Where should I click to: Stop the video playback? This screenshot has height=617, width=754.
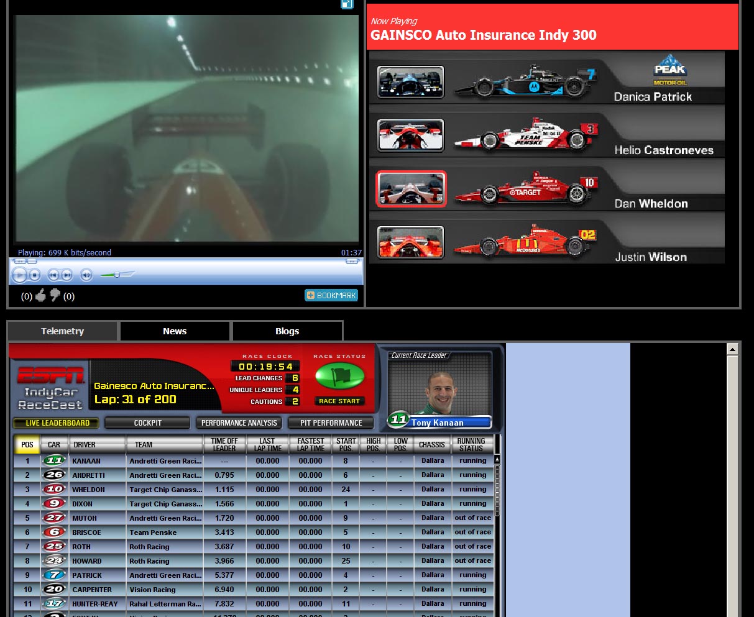coord(35,275)
